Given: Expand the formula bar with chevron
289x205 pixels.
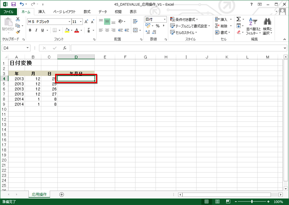Looking at the screenshot, I should (285, 48).
